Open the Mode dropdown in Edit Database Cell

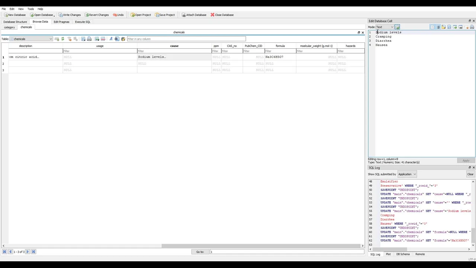pos(385,27)
